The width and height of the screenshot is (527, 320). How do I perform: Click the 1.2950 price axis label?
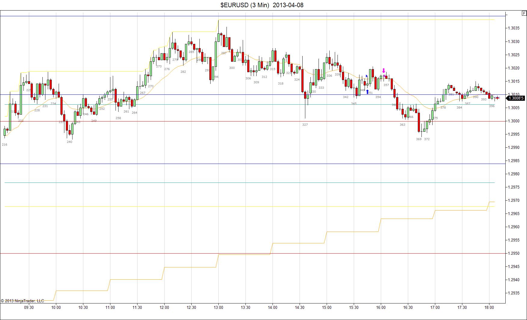pos(513,253)
